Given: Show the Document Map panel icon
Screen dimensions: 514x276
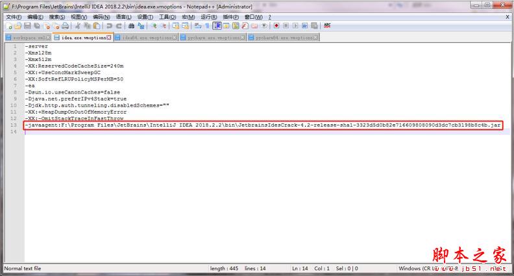Looking at the screenshot, I should [x=236, y=26].
